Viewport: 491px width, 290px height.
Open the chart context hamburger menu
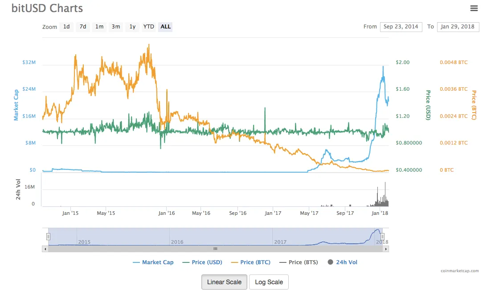coord(474,8)
